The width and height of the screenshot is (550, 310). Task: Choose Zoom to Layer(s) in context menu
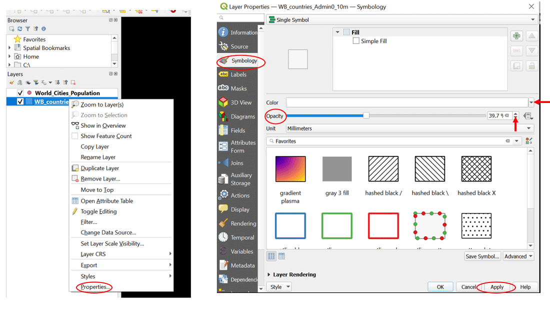click(x=102, y=104)
